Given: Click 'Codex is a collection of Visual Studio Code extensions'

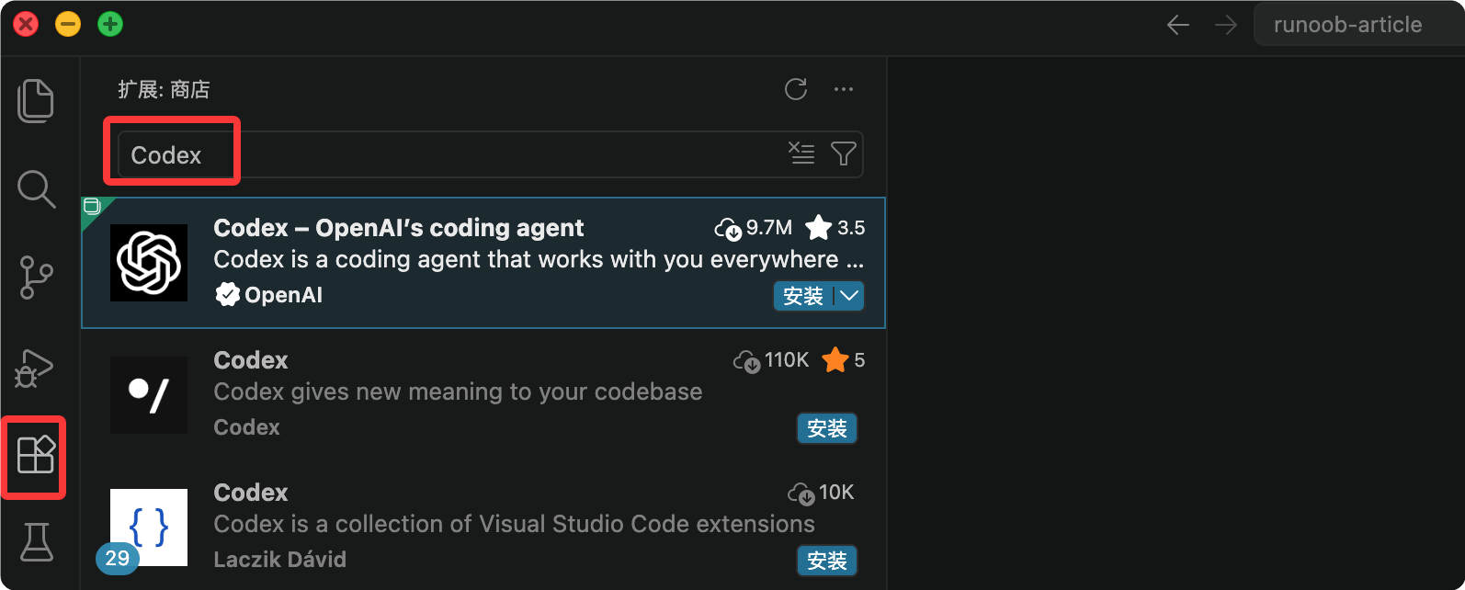Looking at the screenshot, I should (x=514, y=524).
